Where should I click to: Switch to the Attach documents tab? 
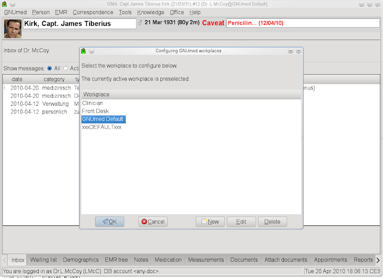tap(286, 260)
